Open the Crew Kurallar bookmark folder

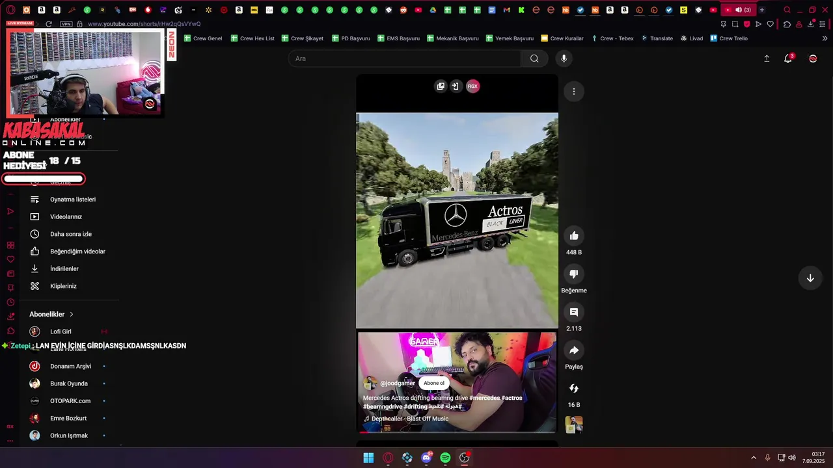click(562, 38)
